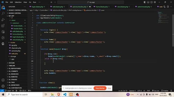Image resolution: width=174 pixels, height=97 pixels.
Task: Open Task View on the taskbar
Action: 46,95
